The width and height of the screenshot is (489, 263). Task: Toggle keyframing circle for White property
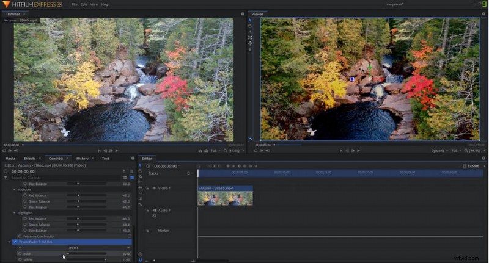(x=20, y=259)
